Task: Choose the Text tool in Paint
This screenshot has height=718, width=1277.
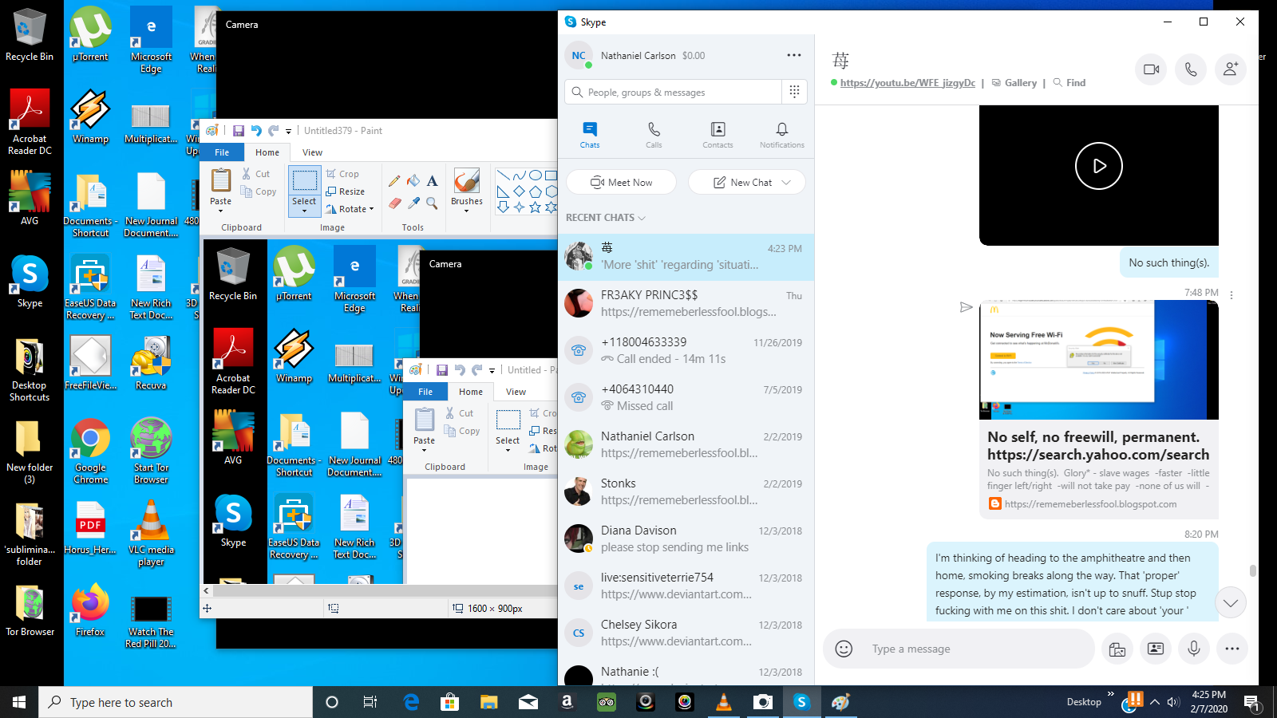Action: (x=432, y=181)
